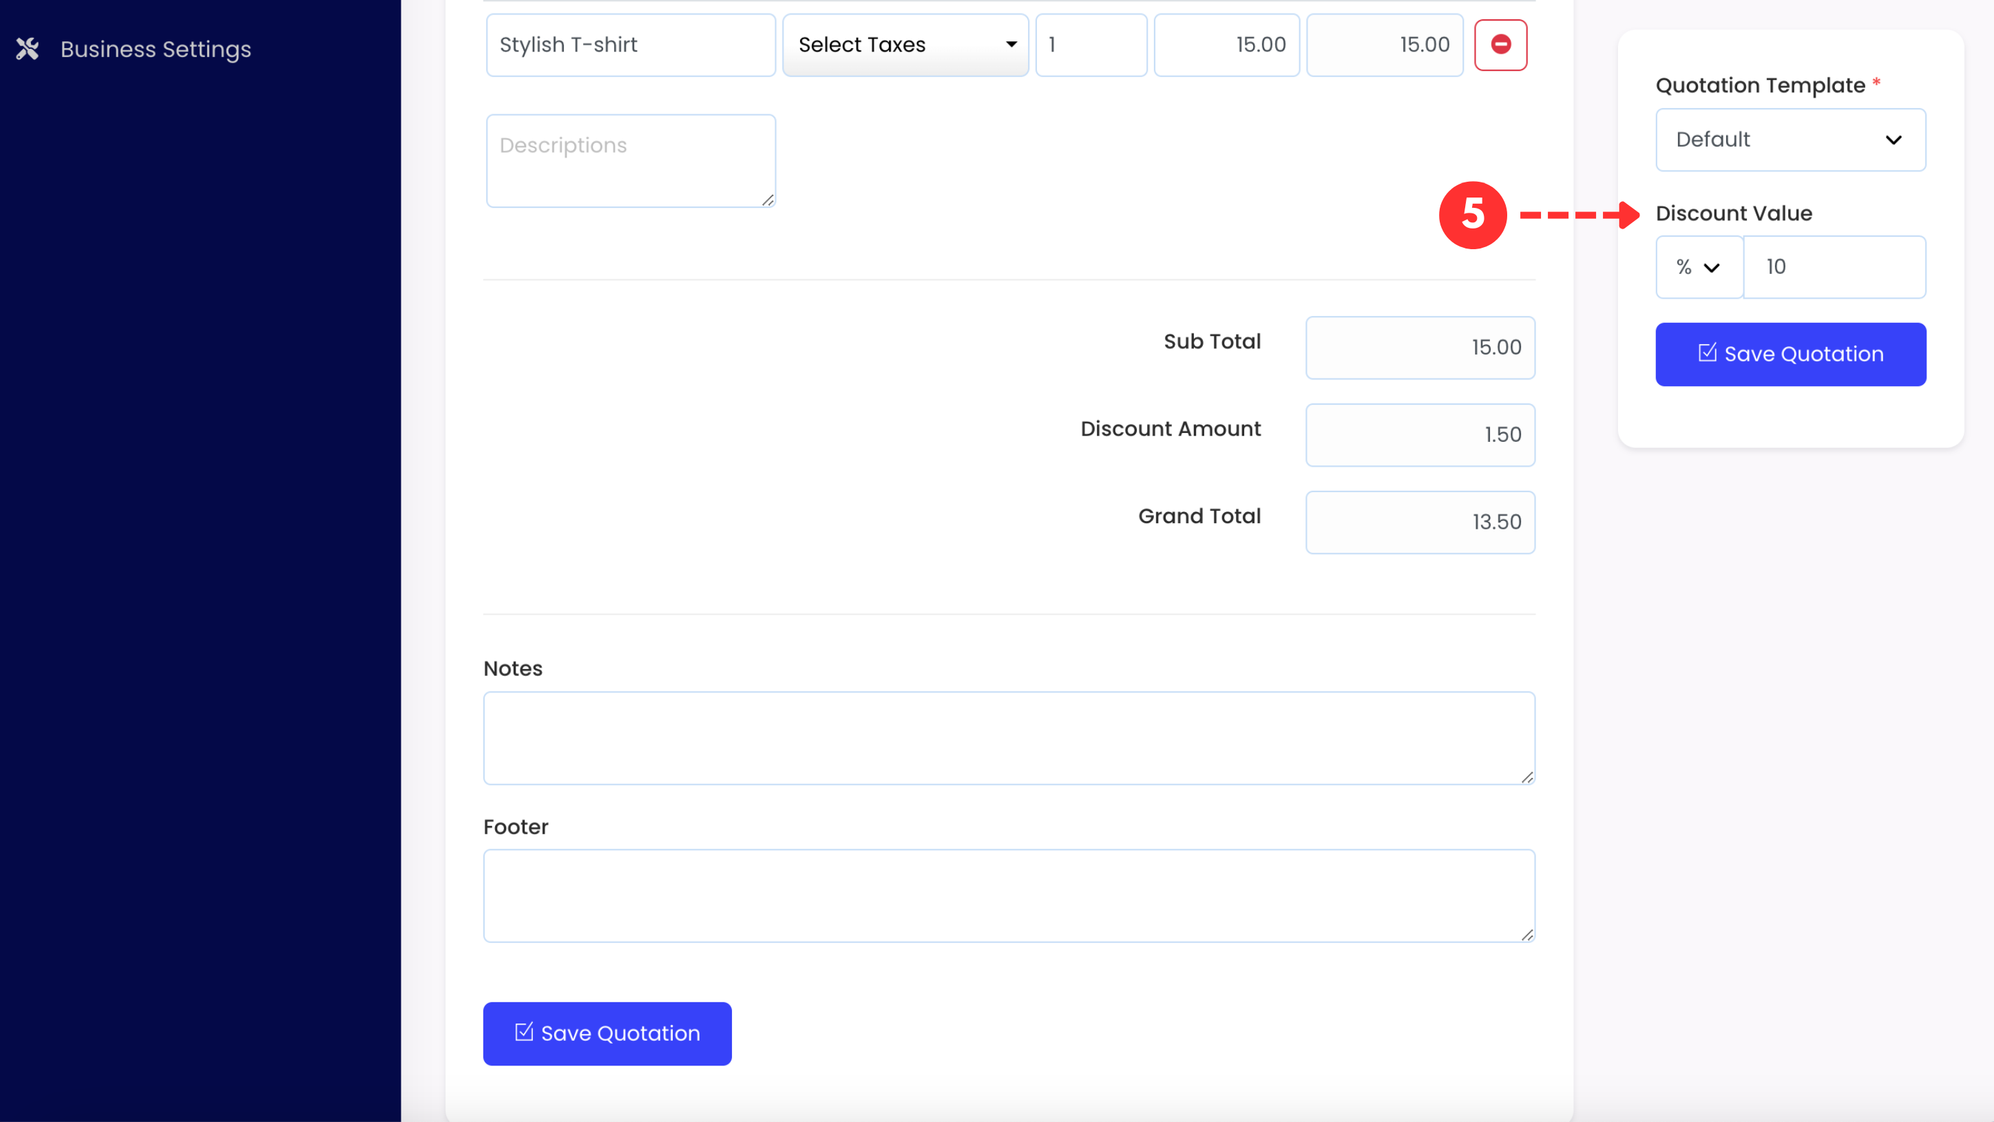
Task: Click the Grand Total field 13.50
Action: pyautogui.click(x=1420, y=522)
